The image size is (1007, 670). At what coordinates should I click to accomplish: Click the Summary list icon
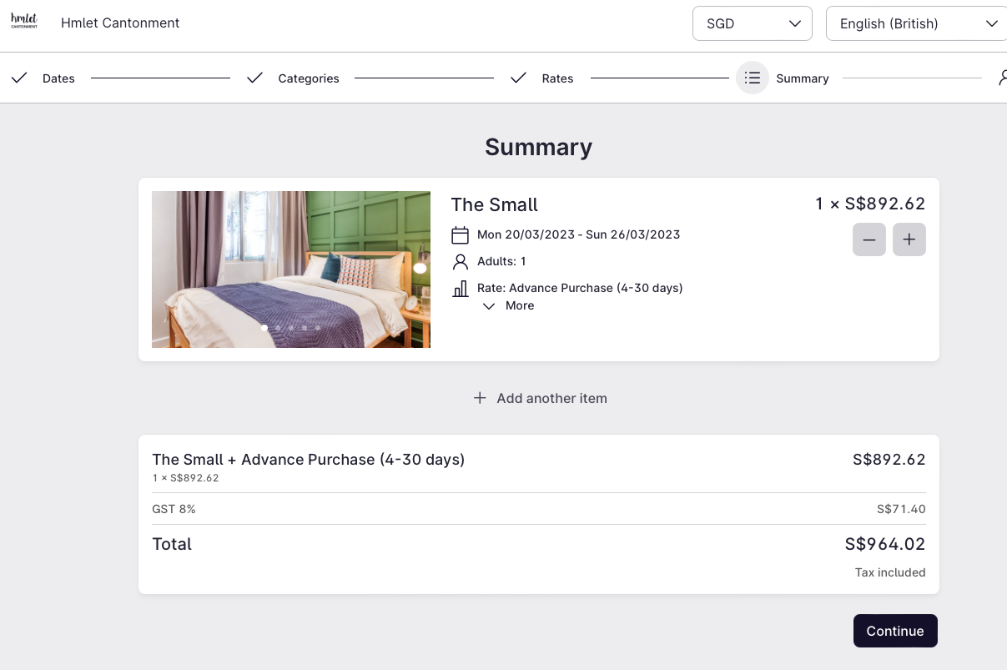coord(753,78)
